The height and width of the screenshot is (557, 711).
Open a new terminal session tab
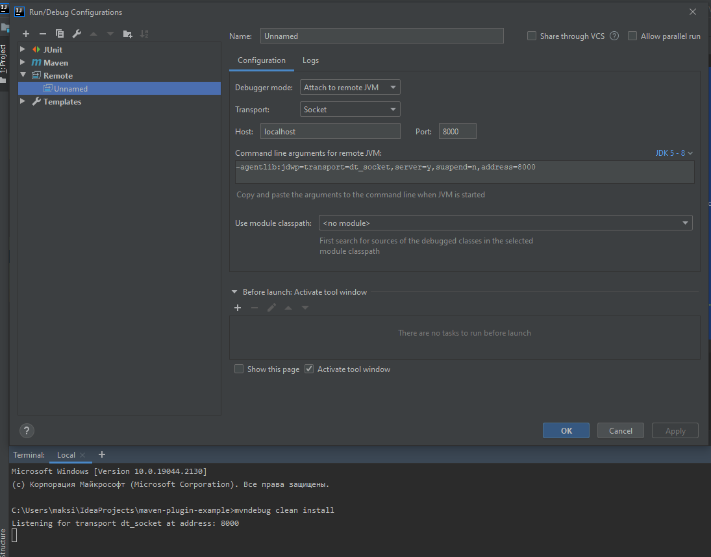[x=102, y=454]
